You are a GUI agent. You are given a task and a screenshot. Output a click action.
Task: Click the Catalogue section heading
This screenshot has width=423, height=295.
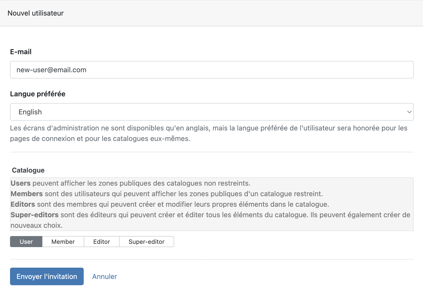(28, 170)
